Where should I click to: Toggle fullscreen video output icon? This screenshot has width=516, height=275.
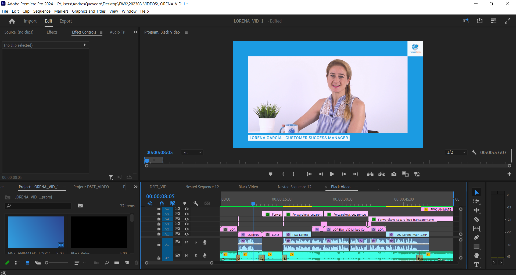pos(507,21)
